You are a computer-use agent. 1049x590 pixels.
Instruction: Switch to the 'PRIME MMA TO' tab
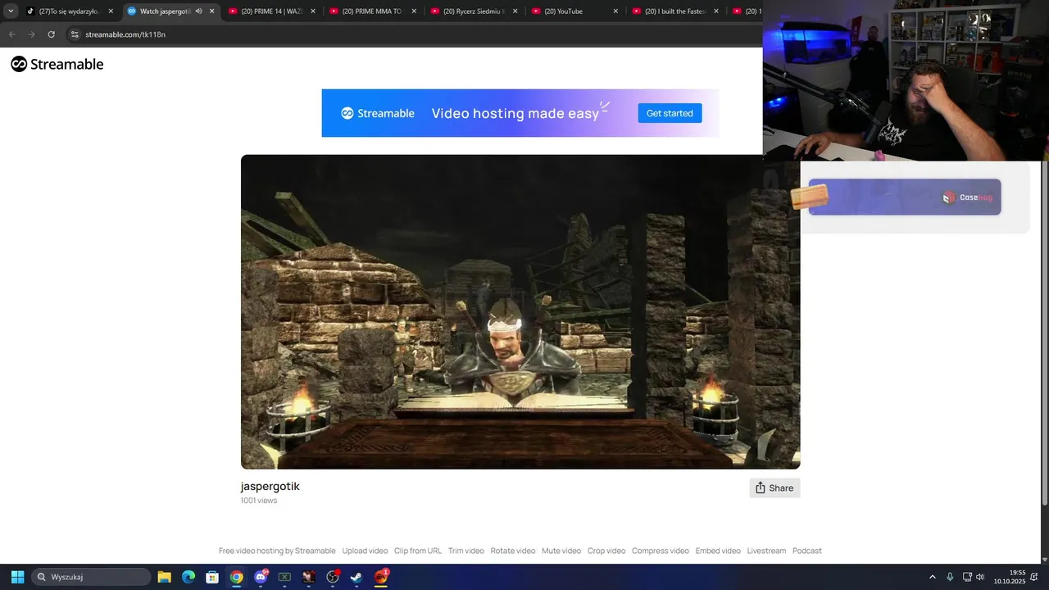coord(373,11)
